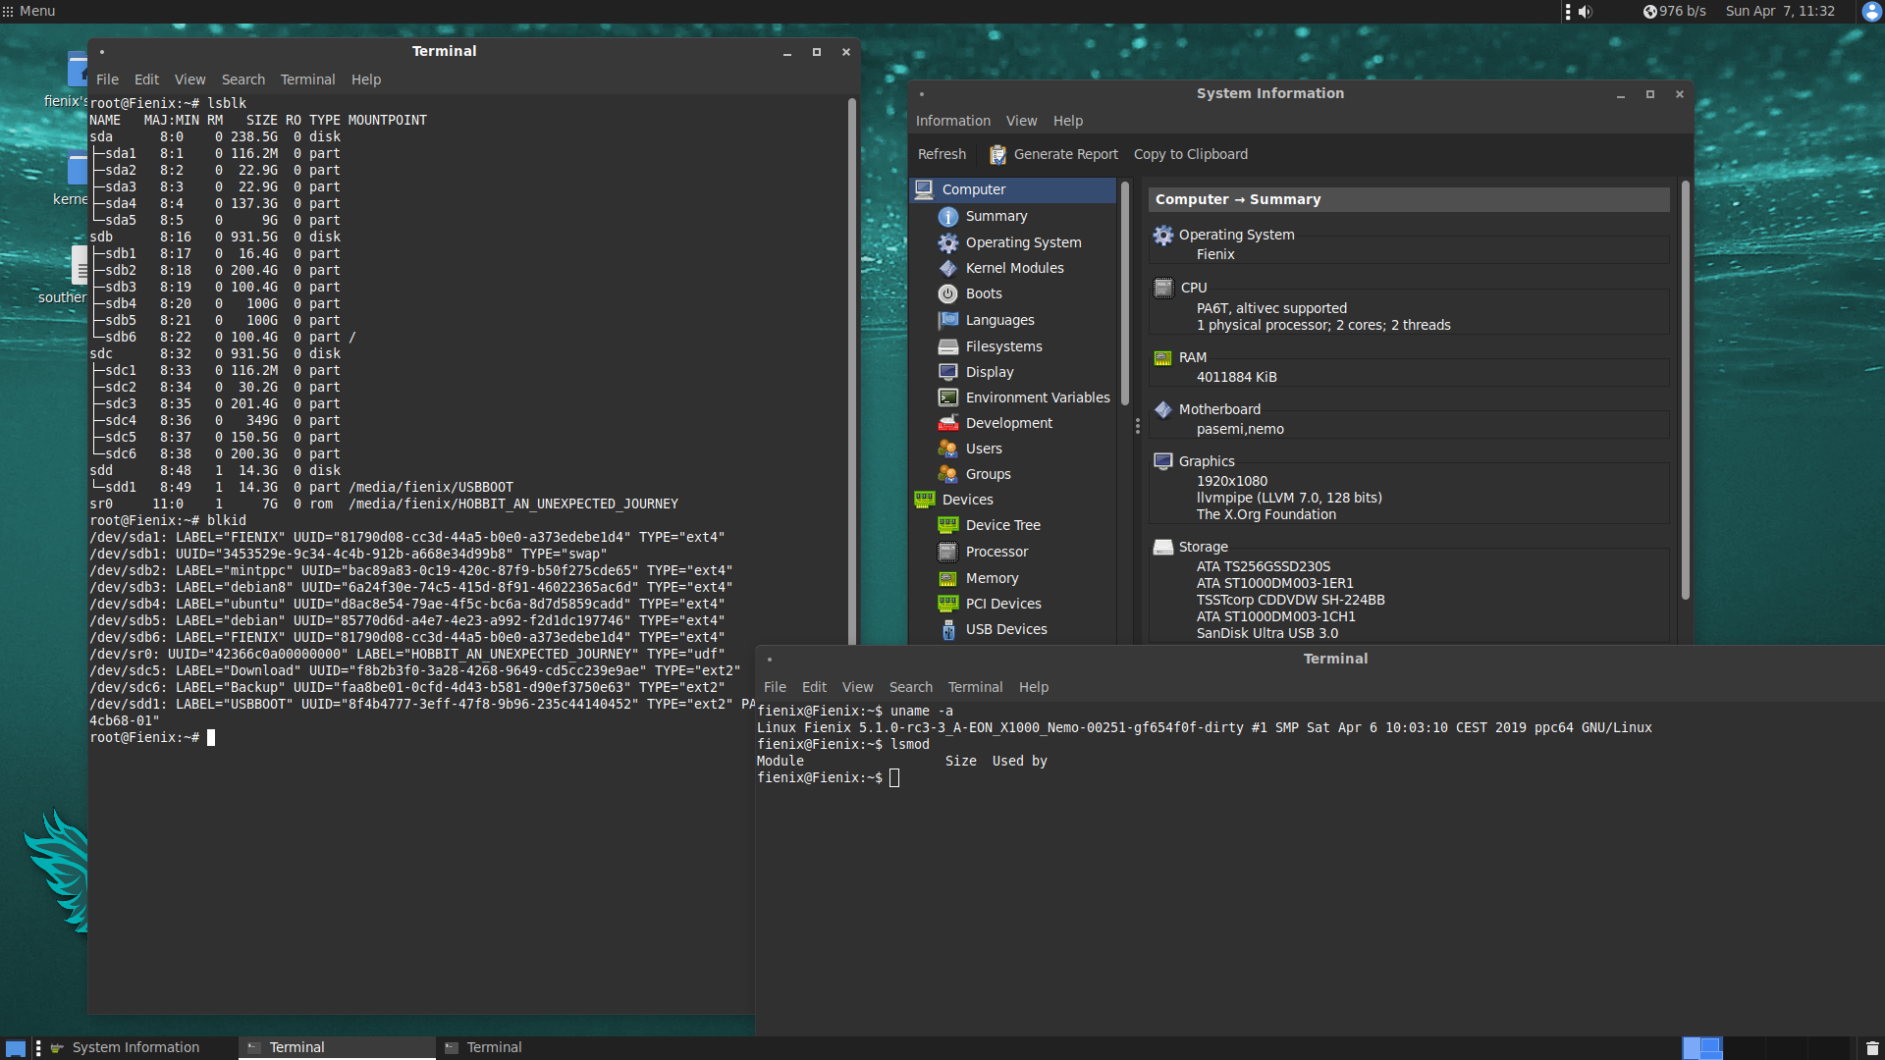Viewport: 1885px width, 1060px height.
Task: Select Kernel Modules in the sidebar
Action: click(1014, 268)
